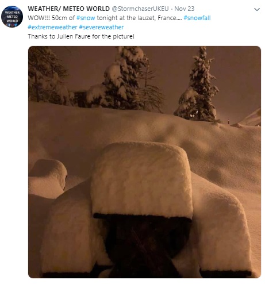Screen dimensions: 265x284
Task: Click the tall snow-laden fir near the glow
Action: pos(197,85)
